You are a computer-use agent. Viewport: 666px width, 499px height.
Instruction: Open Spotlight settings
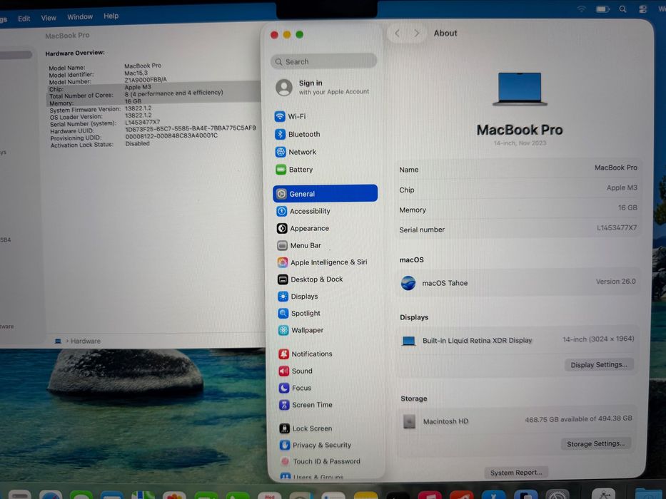(299, 313)
